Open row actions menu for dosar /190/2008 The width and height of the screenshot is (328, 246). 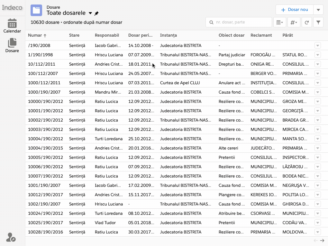tap(318, 46)
